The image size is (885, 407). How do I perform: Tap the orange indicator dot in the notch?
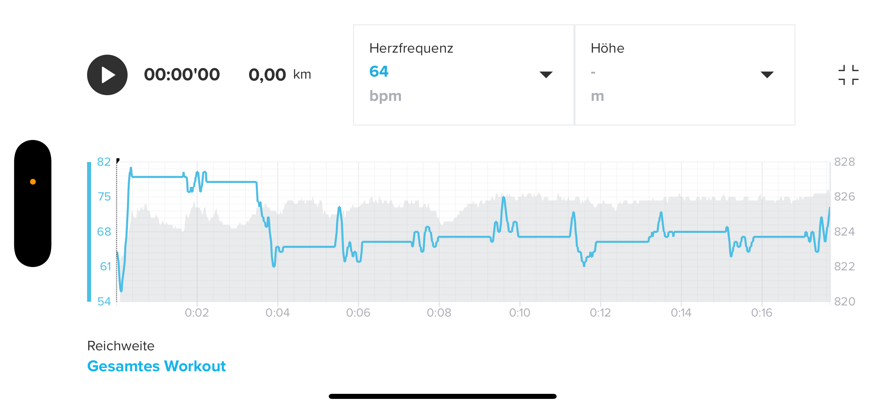[x=33, y=182]
